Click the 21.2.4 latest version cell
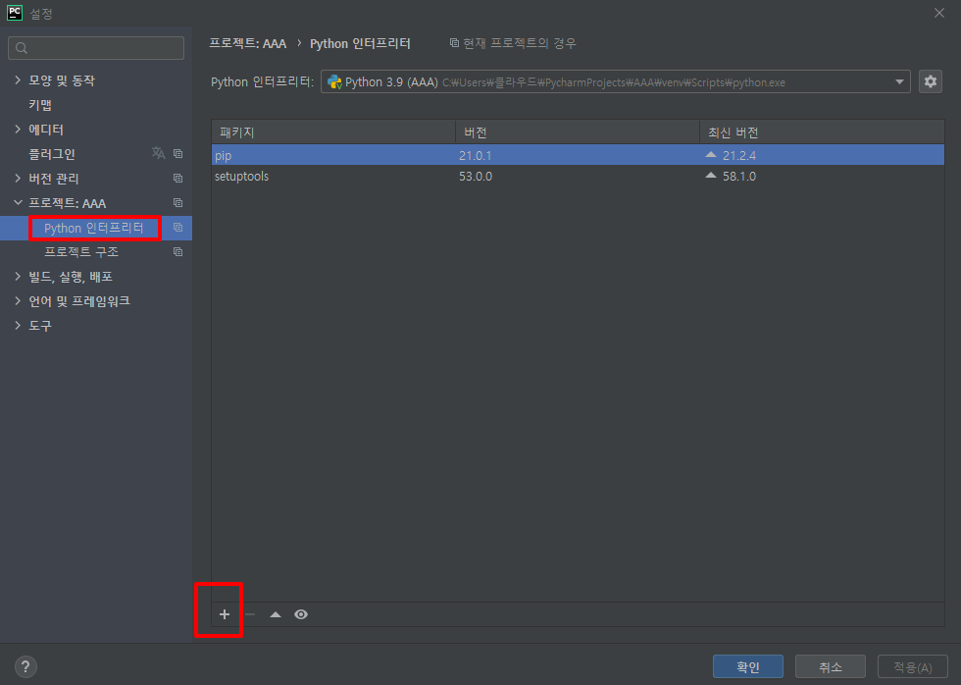Viewport: 961px width, 685px height. pos(738,156)
